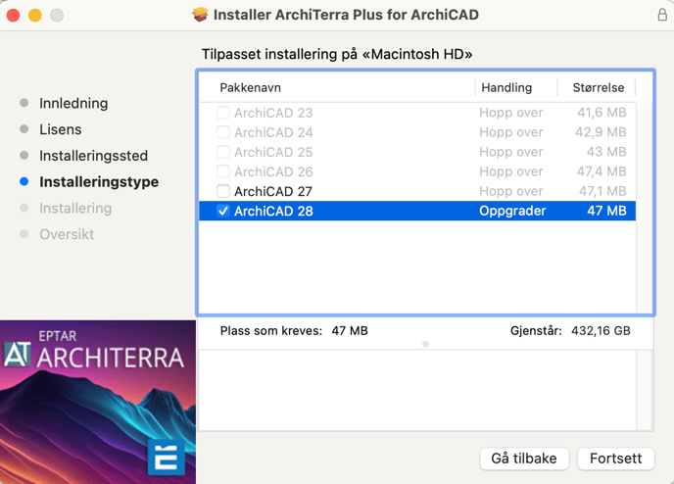Click the pane splitter dot handle
This screenshot has height=484, width=674.
[x=425, y=344]
